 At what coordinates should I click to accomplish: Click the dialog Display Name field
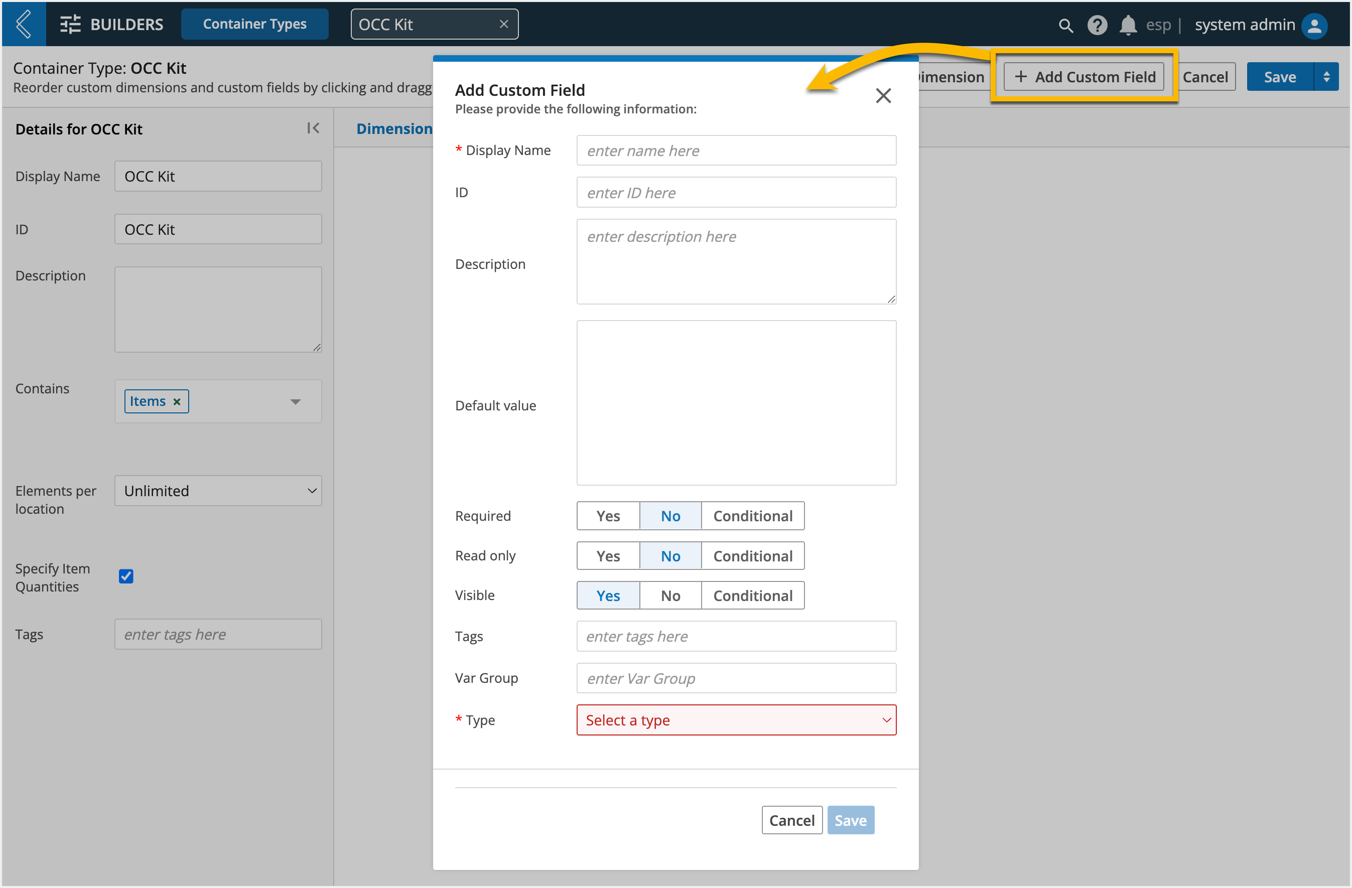[x=736, y=151]
